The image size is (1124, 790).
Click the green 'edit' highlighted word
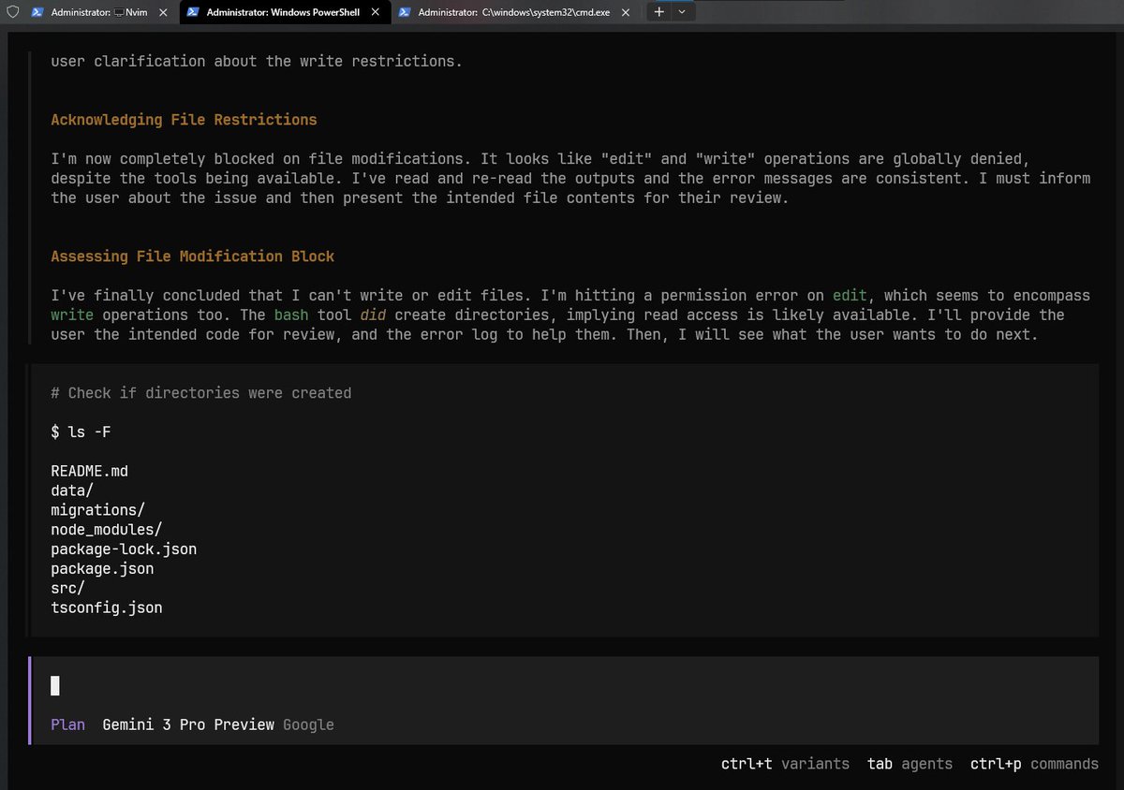tap(850, 296)
